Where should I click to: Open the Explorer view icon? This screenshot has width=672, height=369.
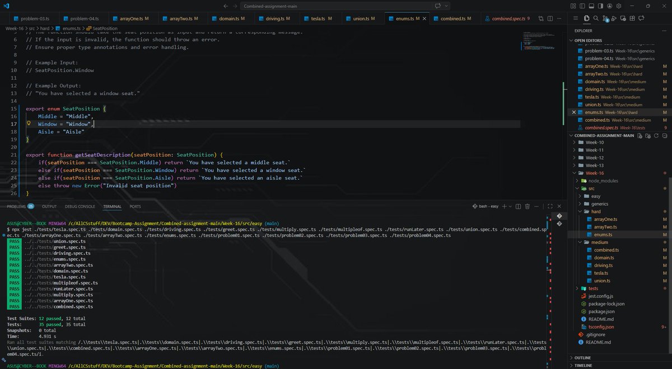[586, 18]
